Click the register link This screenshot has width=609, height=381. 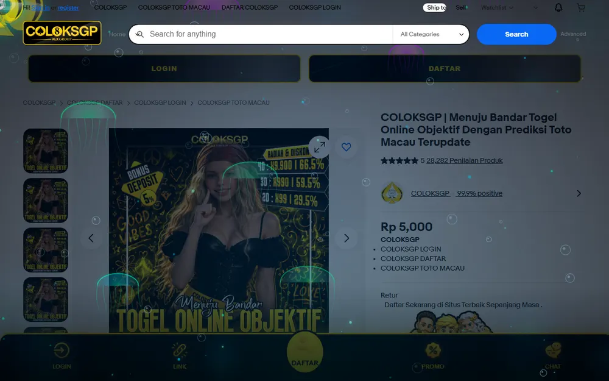pos(68,7)
